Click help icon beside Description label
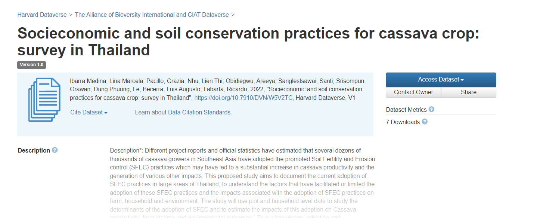The image size is (537, 218). (x=55, y=150)
